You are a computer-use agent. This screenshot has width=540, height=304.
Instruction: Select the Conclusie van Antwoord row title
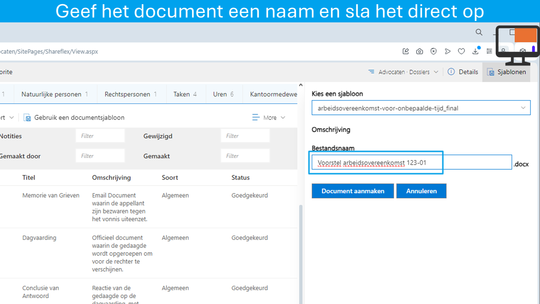[x=40, y=292]
